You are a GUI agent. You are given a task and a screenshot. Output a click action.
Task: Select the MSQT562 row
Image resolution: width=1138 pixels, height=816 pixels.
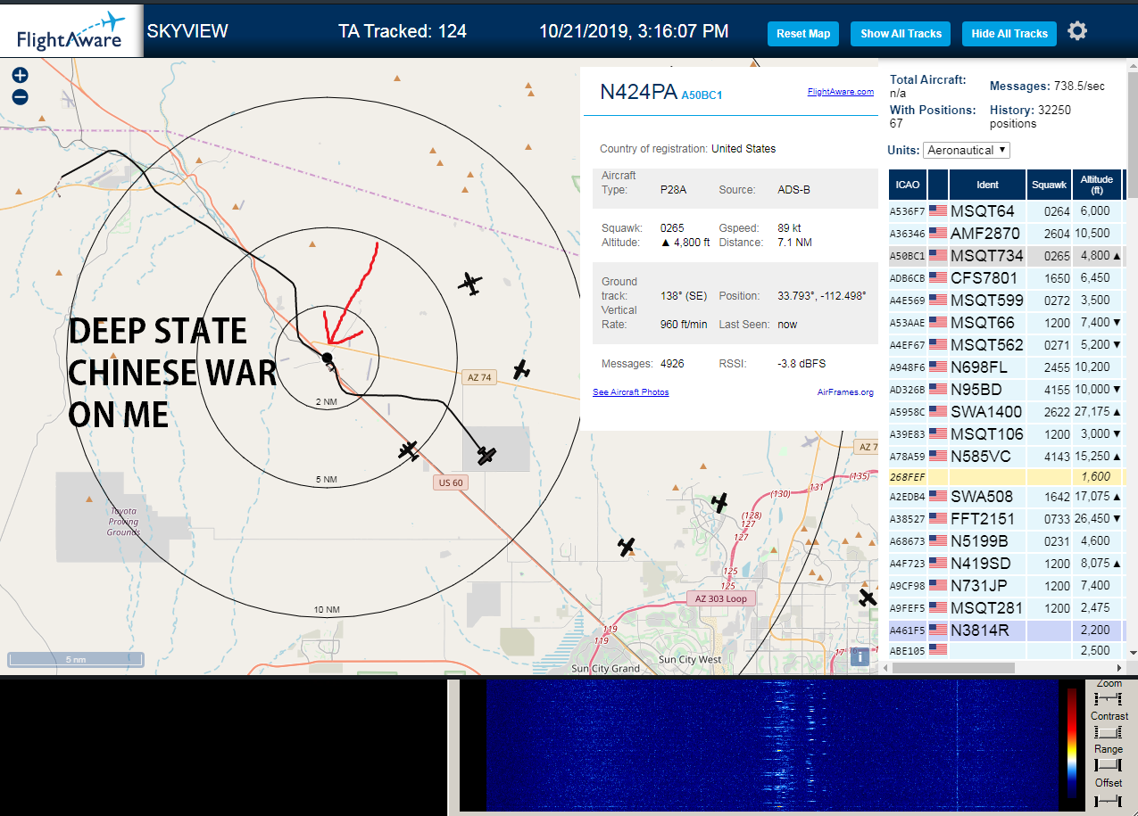[1005, 345]
